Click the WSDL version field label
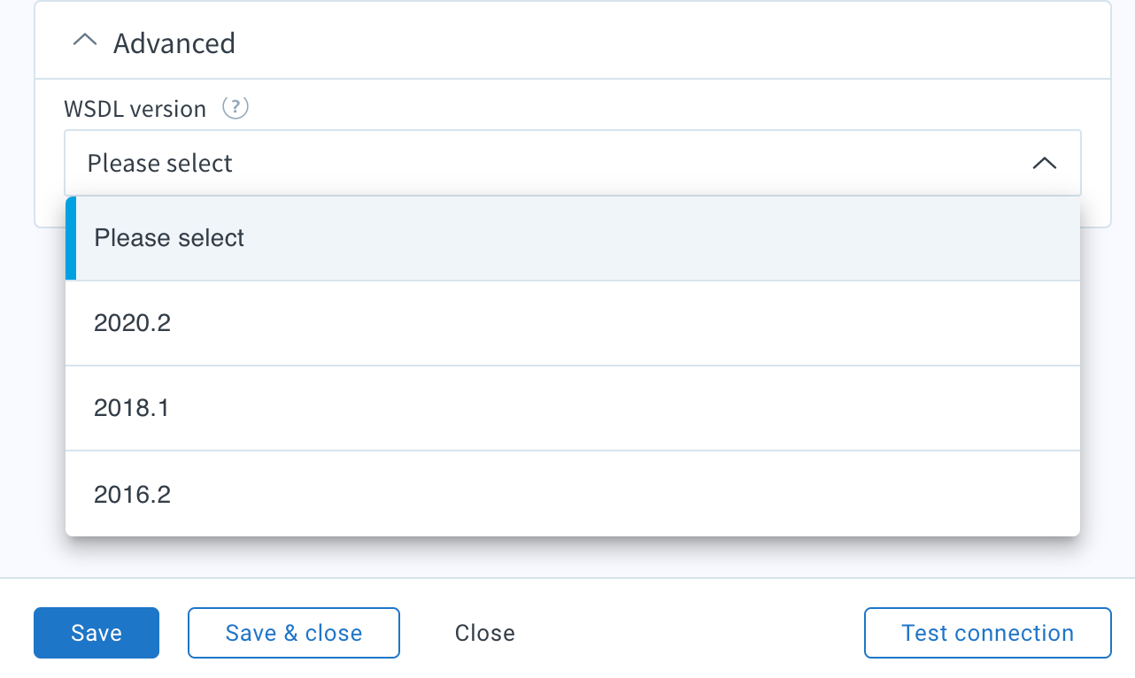The image size is (1135, 678). [x=135, y=108]
